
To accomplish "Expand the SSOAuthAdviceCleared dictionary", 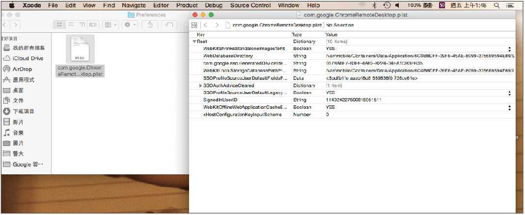I will 200,86.
